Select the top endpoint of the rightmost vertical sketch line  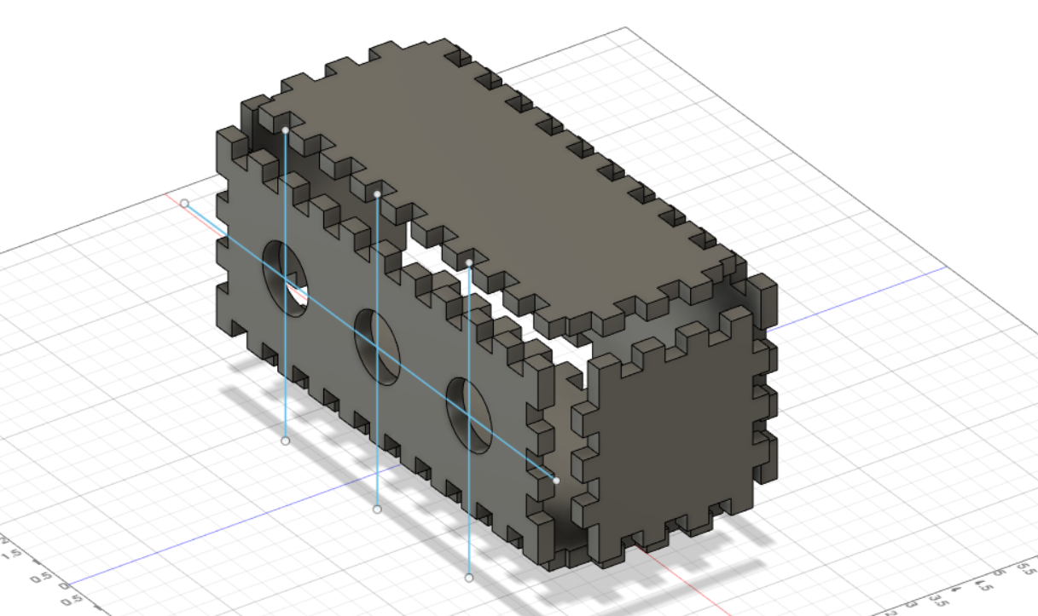(x=469, y=262)
